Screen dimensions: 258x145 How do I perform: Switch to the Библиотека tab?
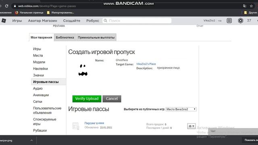65,37
